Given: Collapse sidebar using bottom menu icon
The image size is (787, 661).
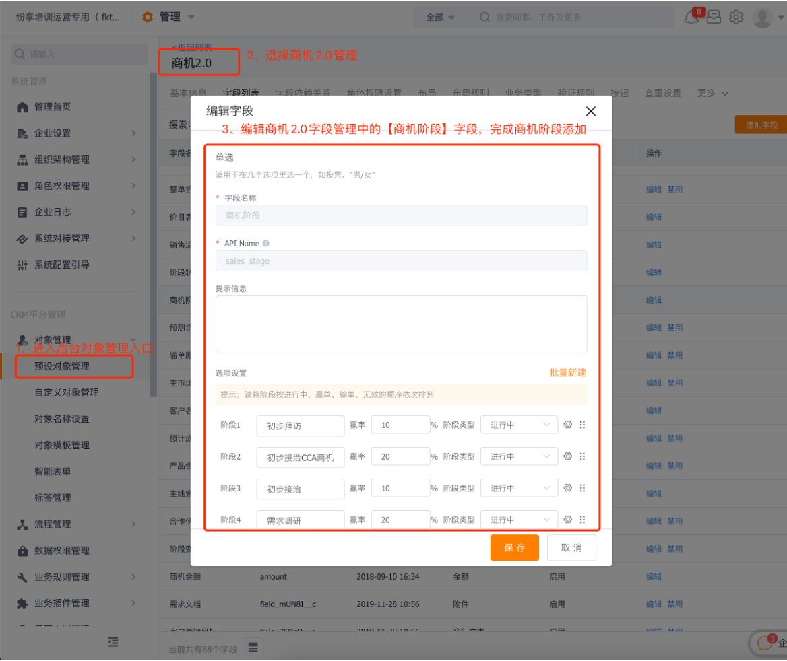Looking at the screenshot, I should [113, 642].
